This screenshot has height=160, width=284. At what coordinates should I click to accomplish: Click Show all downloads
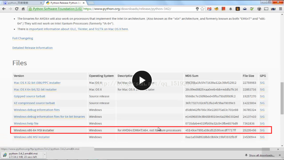click(x=262, y=155)
